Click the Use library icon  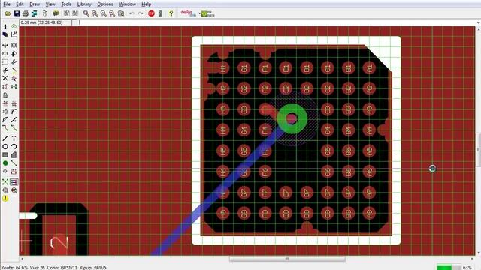tap(56, 13)
